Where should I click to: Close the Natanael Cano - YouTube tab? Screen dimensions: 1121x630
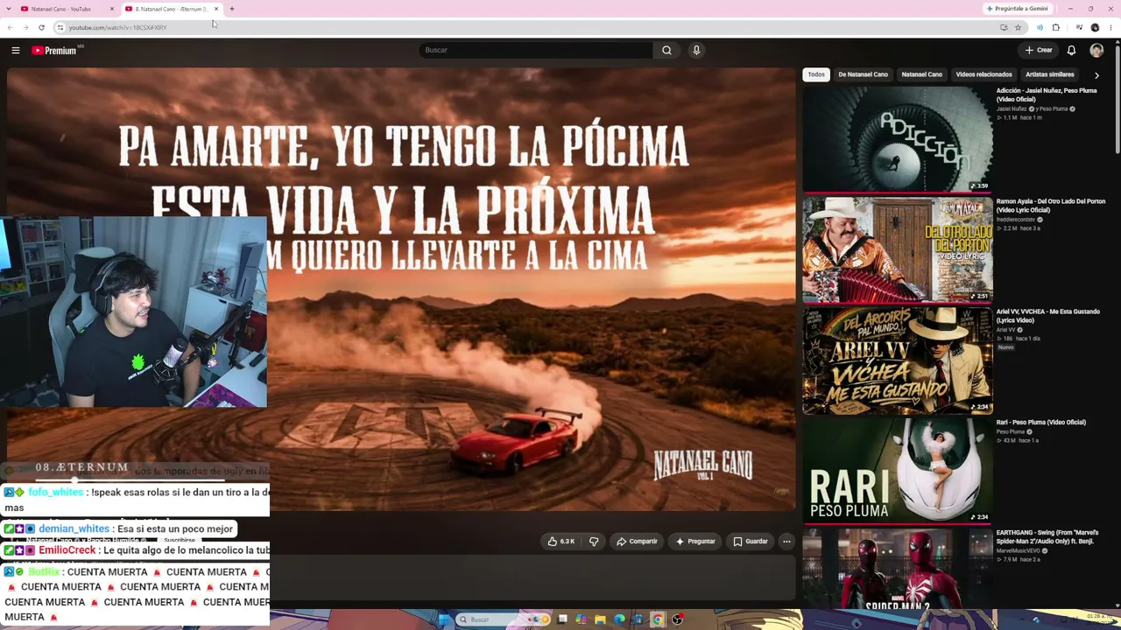click(112, 9)
